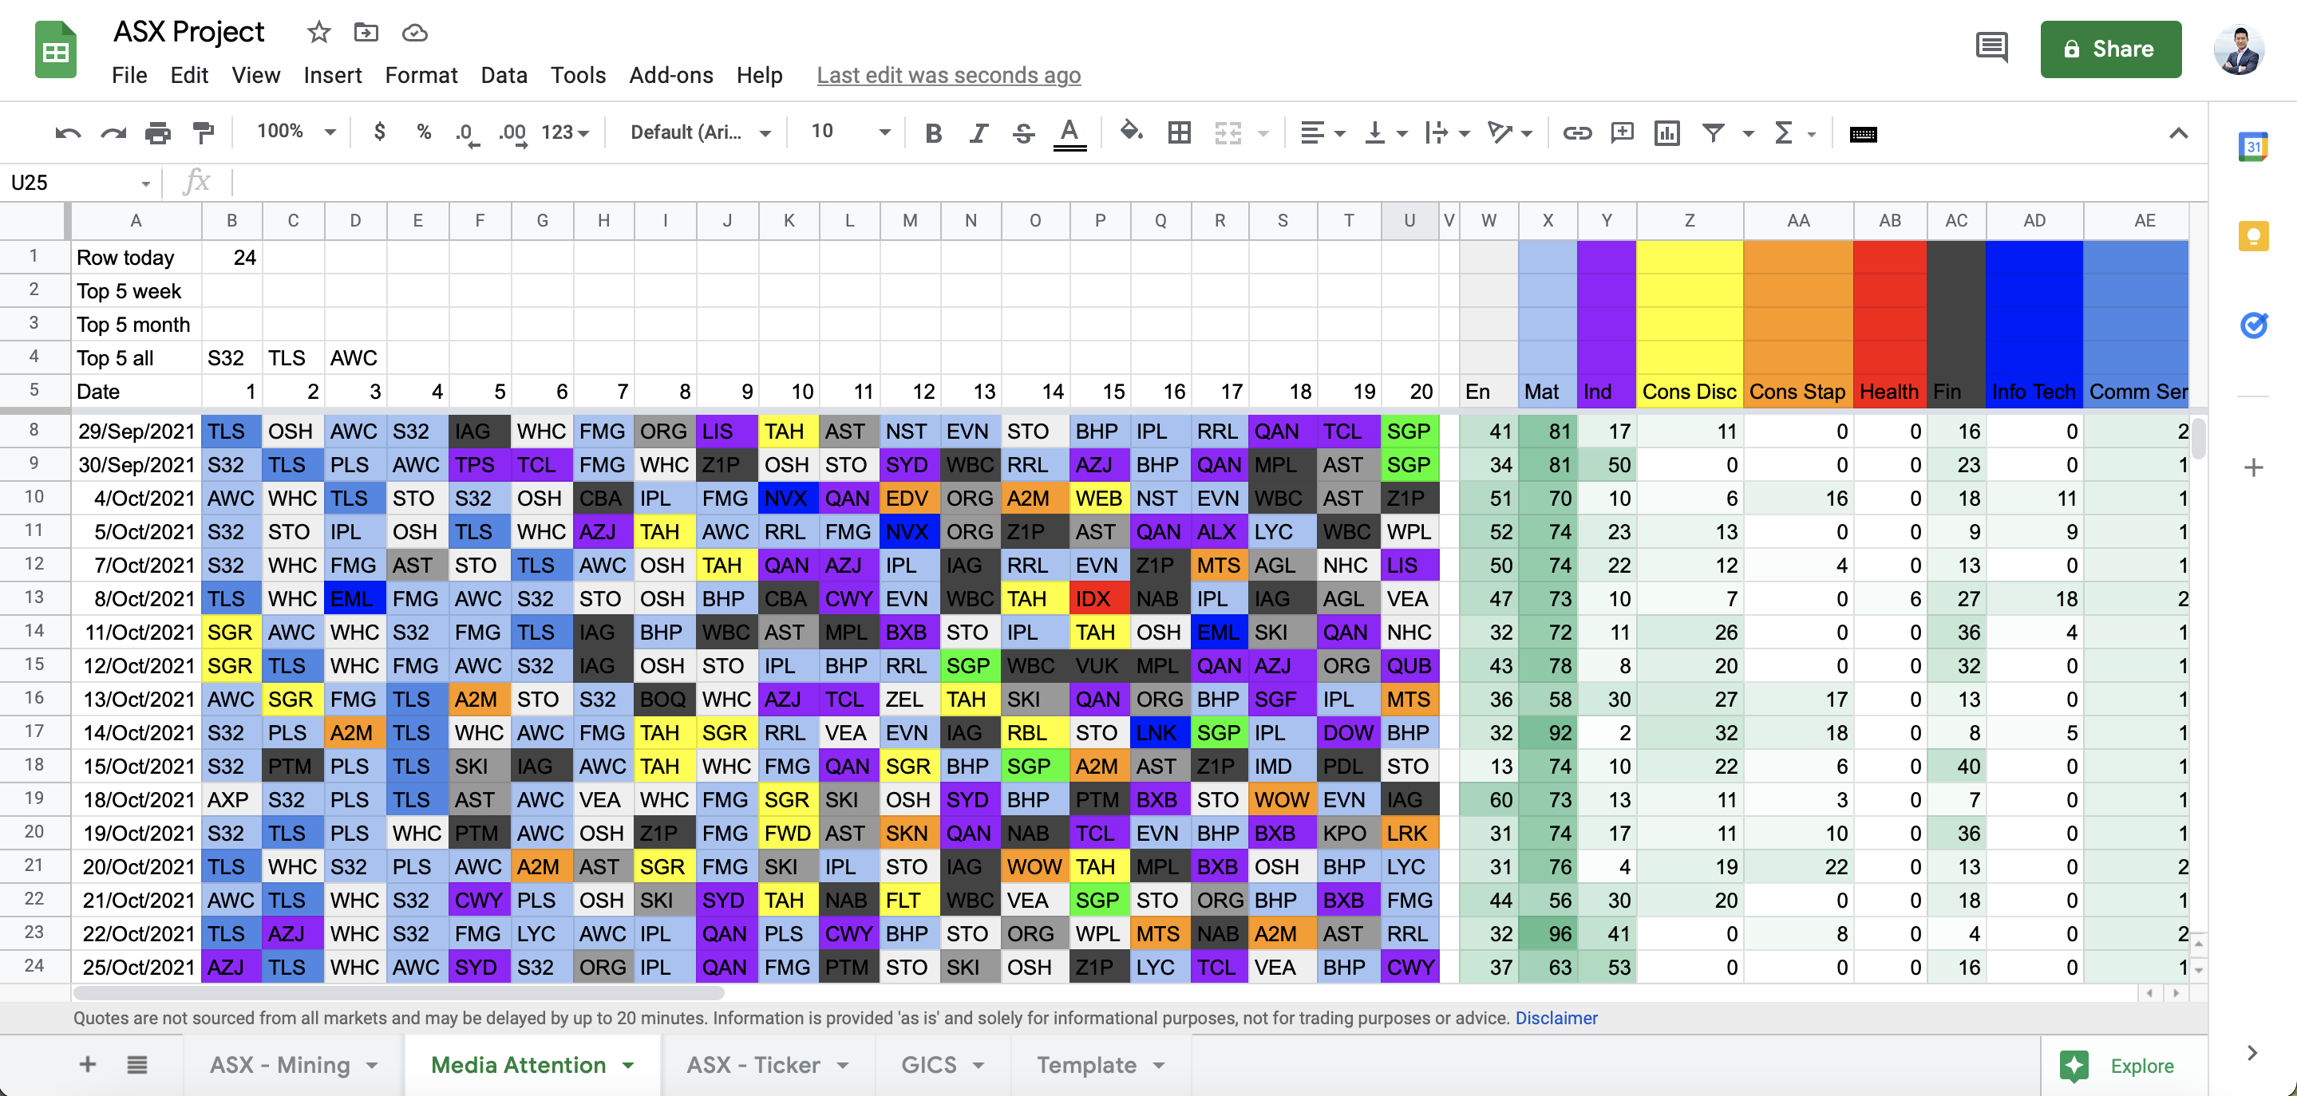The image size is (2297, 1096).
Task: Expand the font size dropdown
Action: click(884, 132)
